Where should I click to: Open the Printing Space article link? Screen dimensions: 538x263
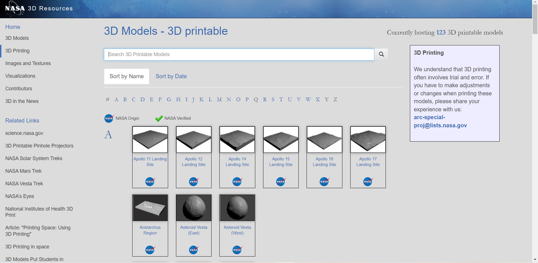(38, 231)
